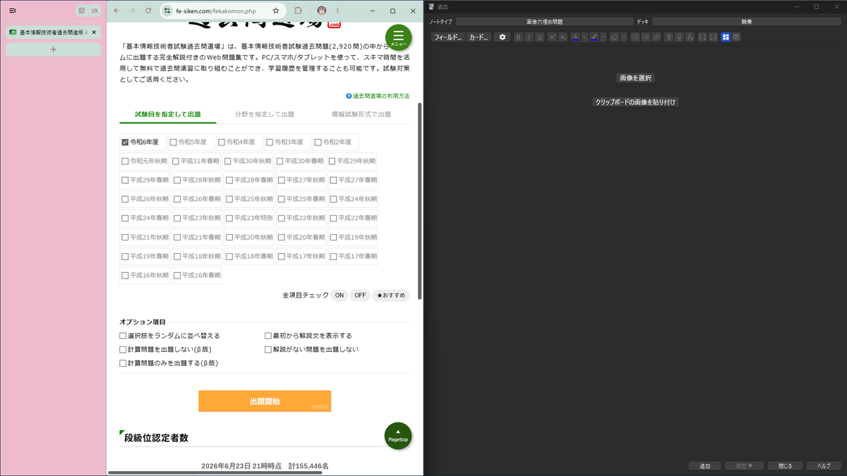The width and height of the screenshot is (847, 476).
Task: Click the ヘルプ button in Anki
Action: 824,466
